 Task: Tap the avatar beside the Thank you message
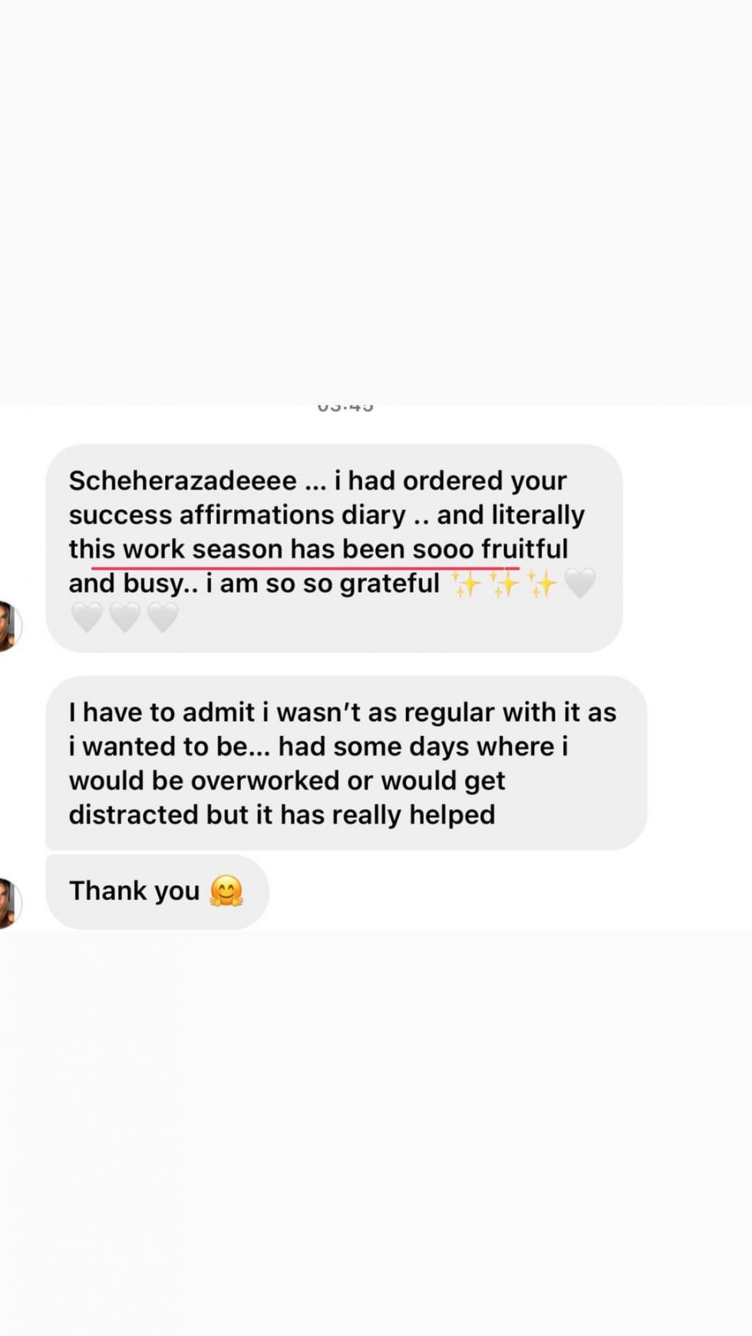[8, 902]
